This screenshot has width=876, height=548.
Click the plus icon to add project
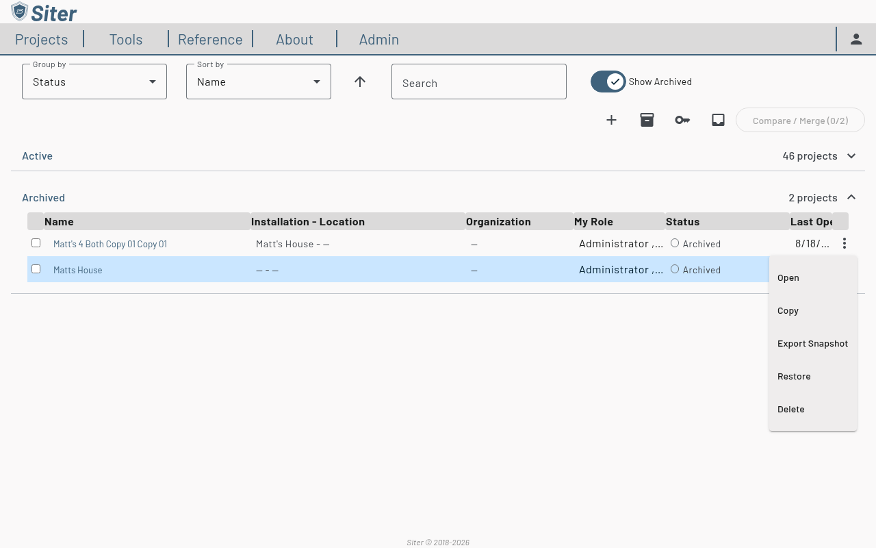tap(612, 120)
